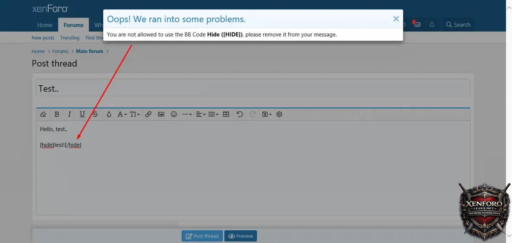Click the Remove formatting eraser icon
Screen dimensions: 512x243
[x=43, y=114]
